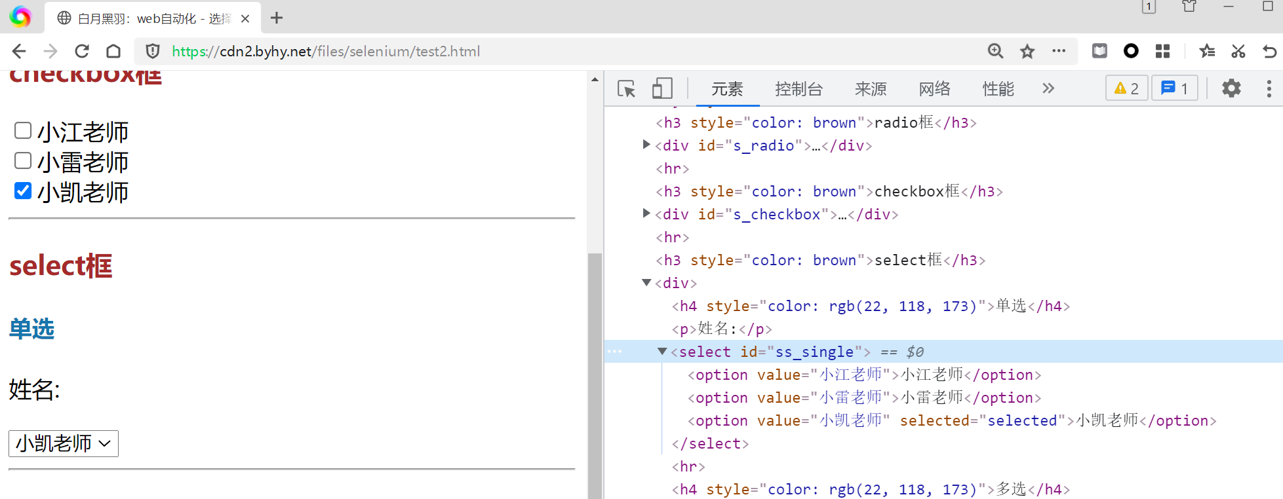Click the 小凯老师 checkbox label text
1283x499 pixels.
tap(83, 192)
